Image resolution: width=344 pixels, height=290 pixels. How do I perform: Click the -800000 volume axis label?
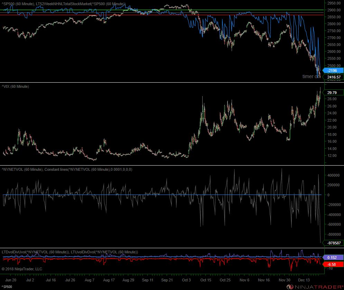coord(334,234)
